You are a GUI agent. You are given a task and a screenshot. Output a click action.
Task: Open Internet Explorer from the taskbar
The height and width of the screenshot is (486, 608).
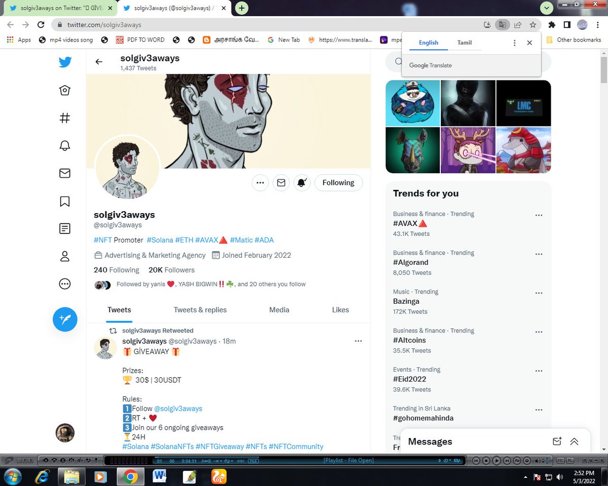point(42,476)
